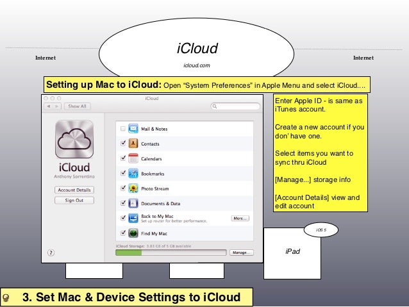Image resolution: width=409 pixels, height=307 pixels.
Task: Go forward with the right arrow button
Action: click(x=57, y=106)
